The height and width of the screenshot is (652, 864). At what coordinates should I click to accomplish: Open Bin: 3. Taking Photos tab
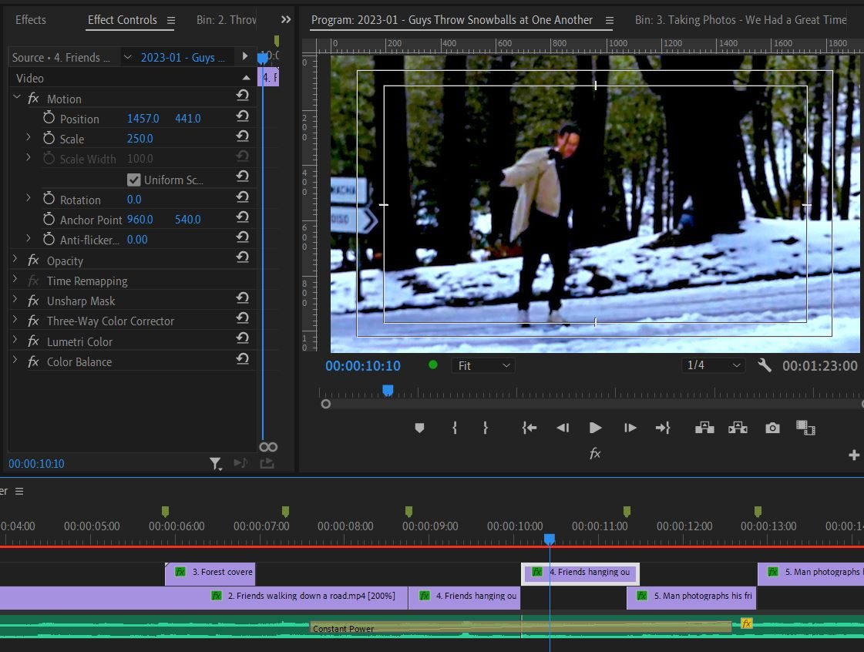741,20
